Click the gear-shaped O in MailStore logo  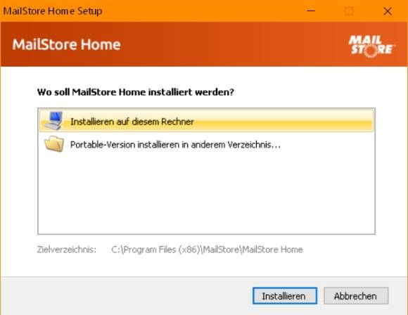371,51
